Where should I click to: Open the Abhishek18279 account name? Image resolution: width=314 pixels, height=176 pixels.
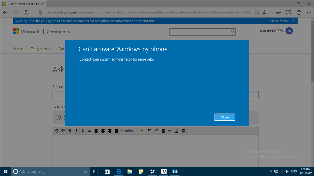[271, 31]
